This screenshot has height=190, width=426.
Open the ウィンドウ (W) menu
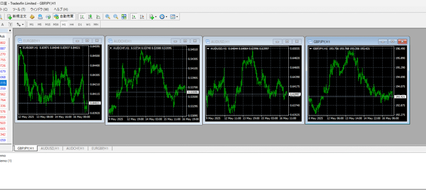click(x=40, y=9)
